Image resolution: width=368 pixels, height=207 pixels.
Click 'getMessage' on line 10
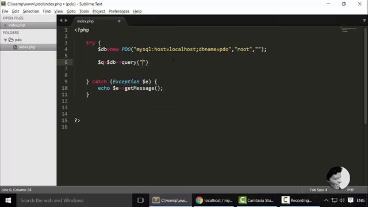click(x=139, y=88)
